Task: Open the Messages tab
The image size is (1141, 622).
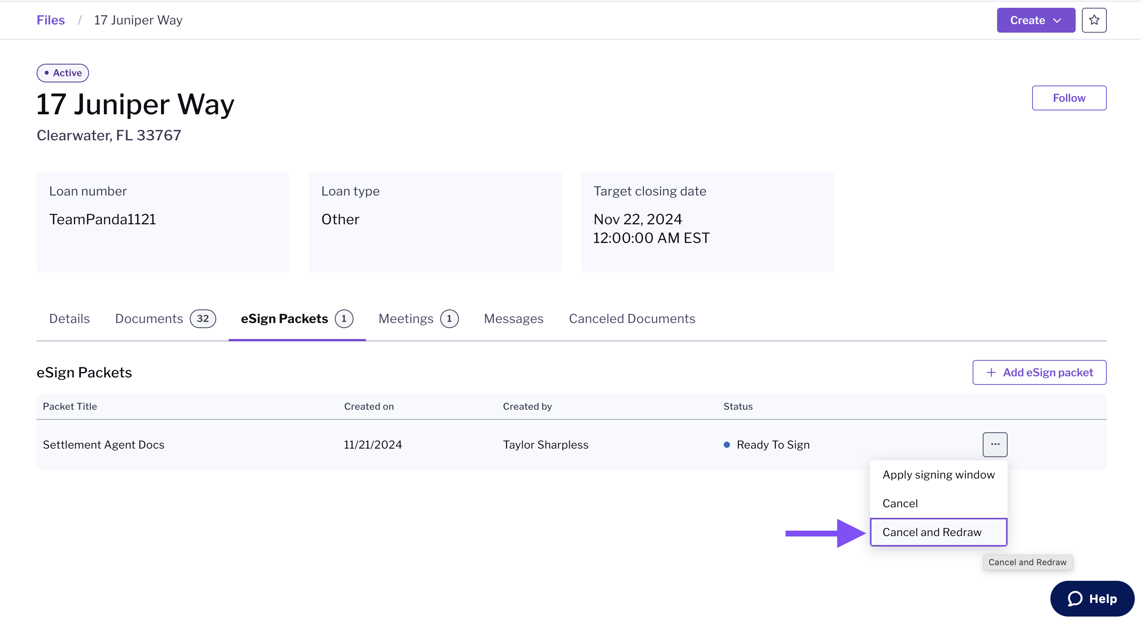Action: (513, 318)
